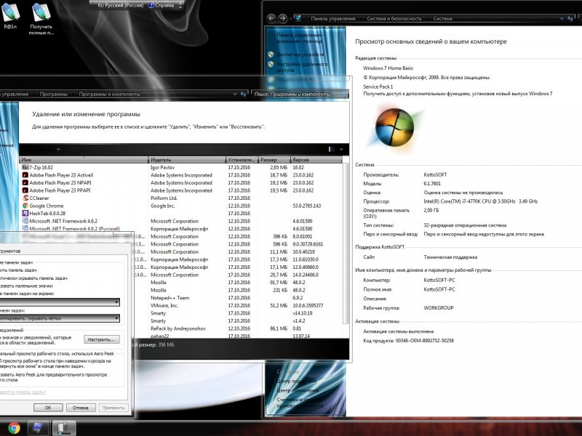
Task: Expand the address history arrow in Система window
Action: click(562, 18)
